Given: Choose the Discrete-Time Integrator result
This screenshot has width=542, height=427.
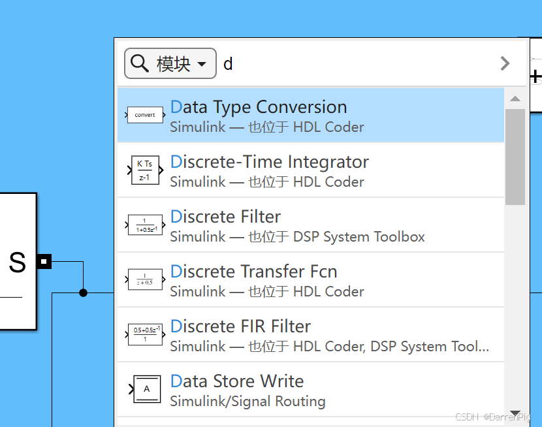Looking at the screenshot, I should tap(311, 170).
